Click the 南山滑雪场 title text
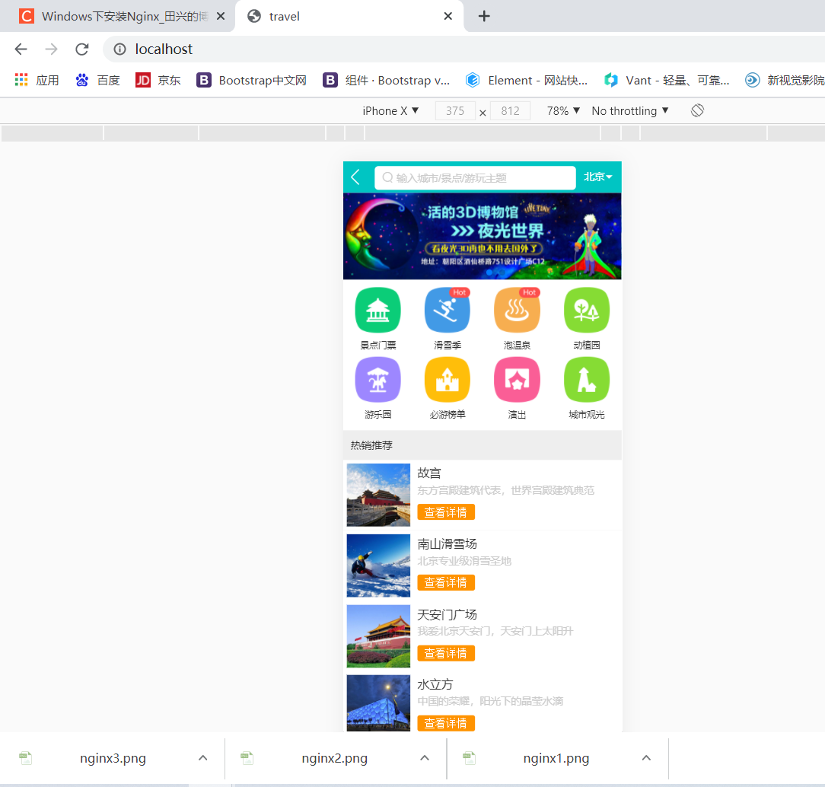825x787 pixels. [x=447, y=543]
